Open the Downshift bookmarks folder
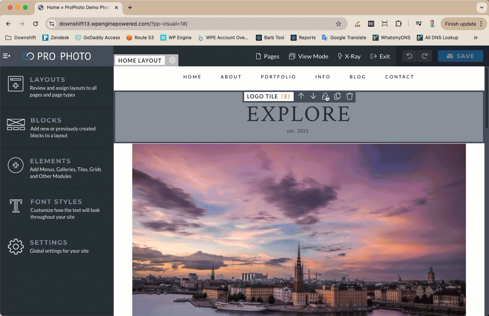 21,37
